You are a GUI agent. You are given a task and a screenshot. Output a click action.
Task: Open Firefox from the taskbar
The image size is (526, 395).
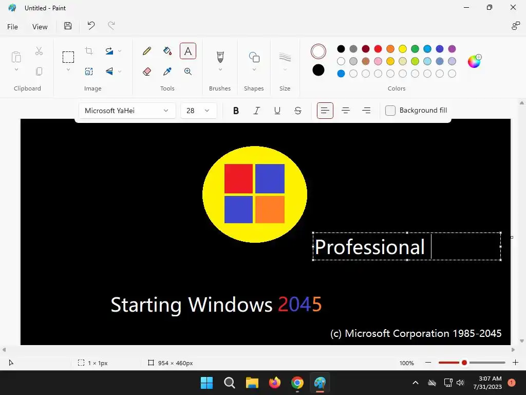(275, 383)
